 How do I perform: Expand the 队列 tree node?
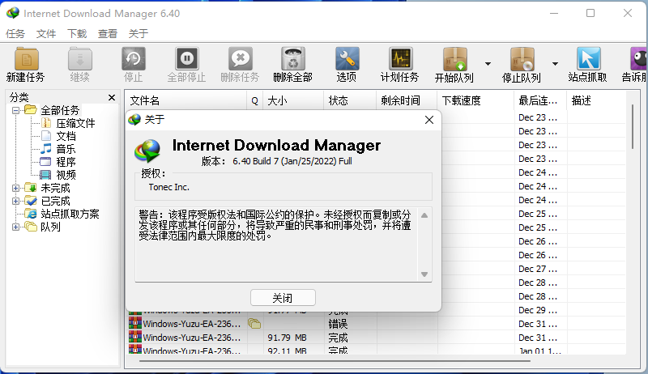[15, 227]
